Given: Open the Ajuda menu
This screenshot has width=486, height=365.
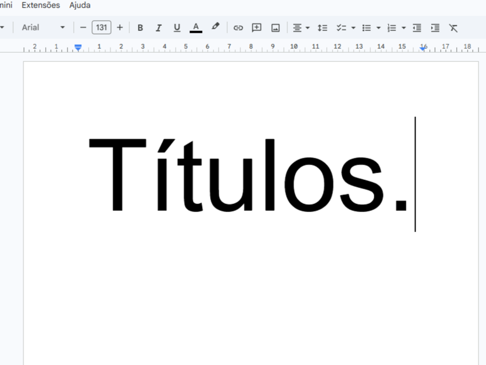Looking at the screenshot, I should 80,5.
